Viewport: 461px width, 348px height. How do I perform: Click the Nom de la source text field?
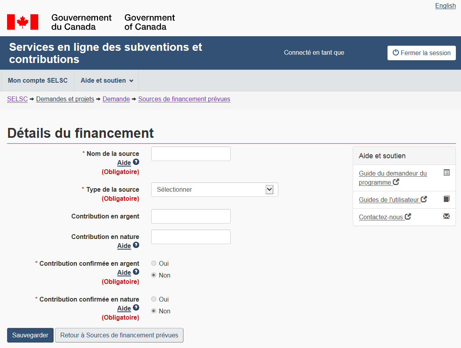point(191,154)
